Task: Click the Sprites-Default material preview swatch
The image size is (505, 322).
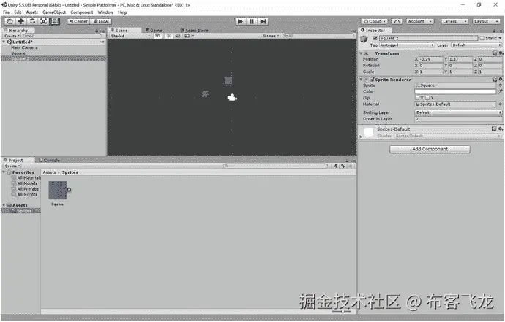Action: [368, 131]
